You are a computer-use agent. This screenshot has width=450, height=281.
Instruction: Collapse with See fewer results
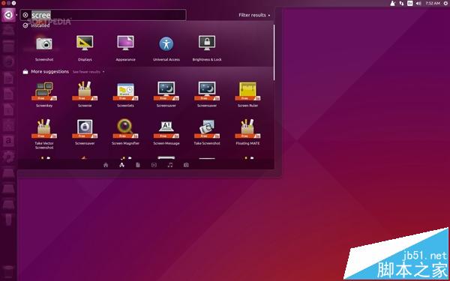(88, 72)
